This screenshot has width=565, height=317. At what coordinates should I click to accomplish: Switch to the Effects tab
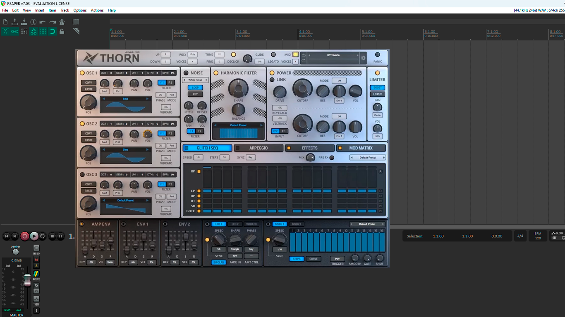(x=309, y=148)
